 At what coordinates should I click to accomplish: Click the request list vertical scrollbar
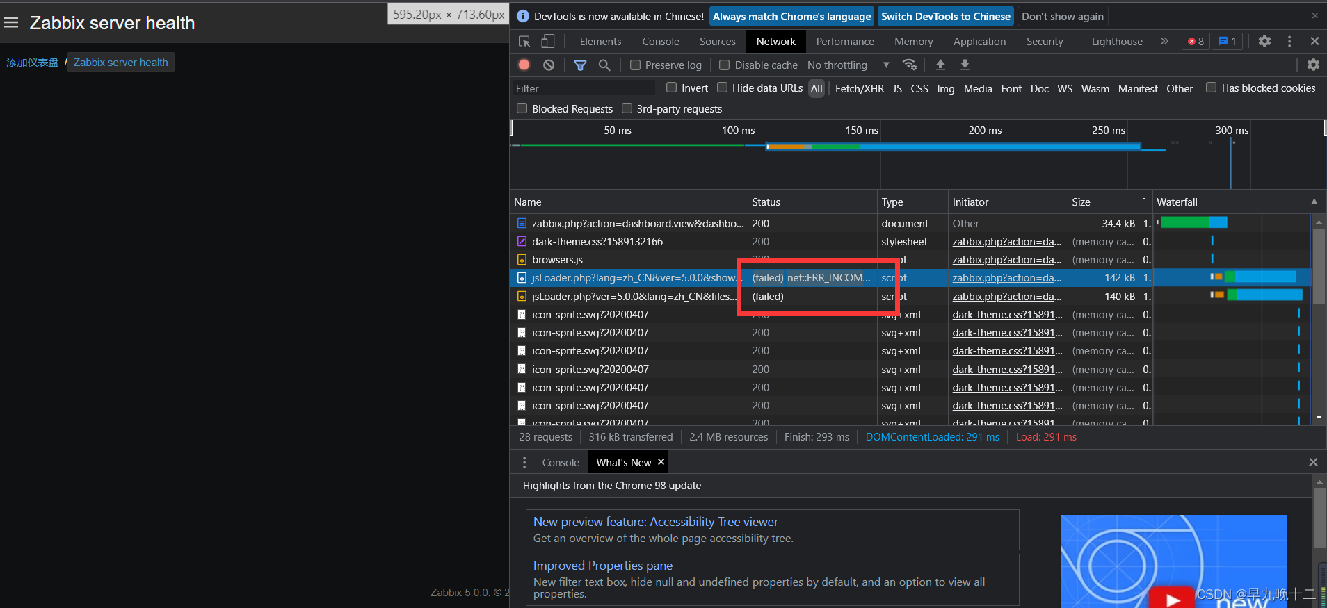(x=1319, y=267)
